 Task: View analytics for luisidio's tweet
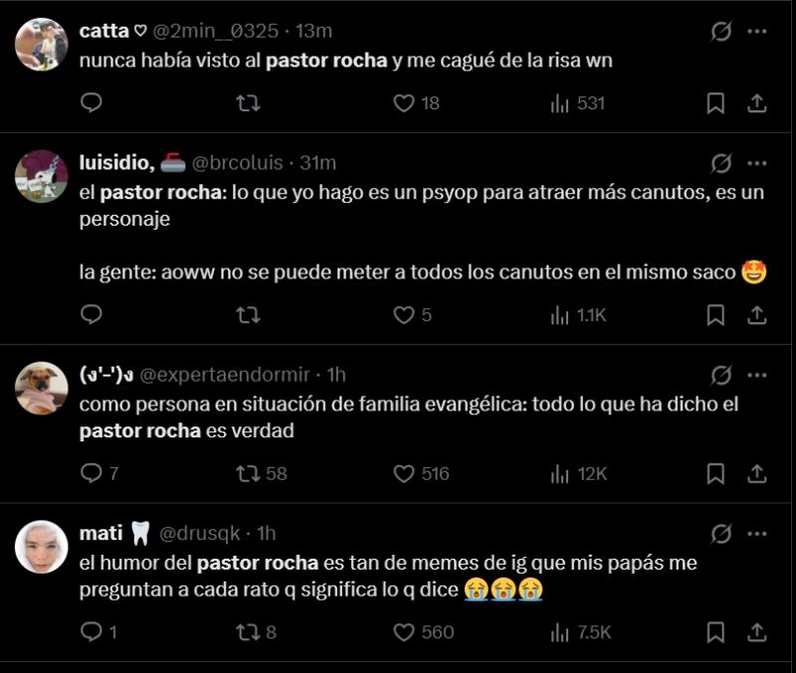(560, 313)
